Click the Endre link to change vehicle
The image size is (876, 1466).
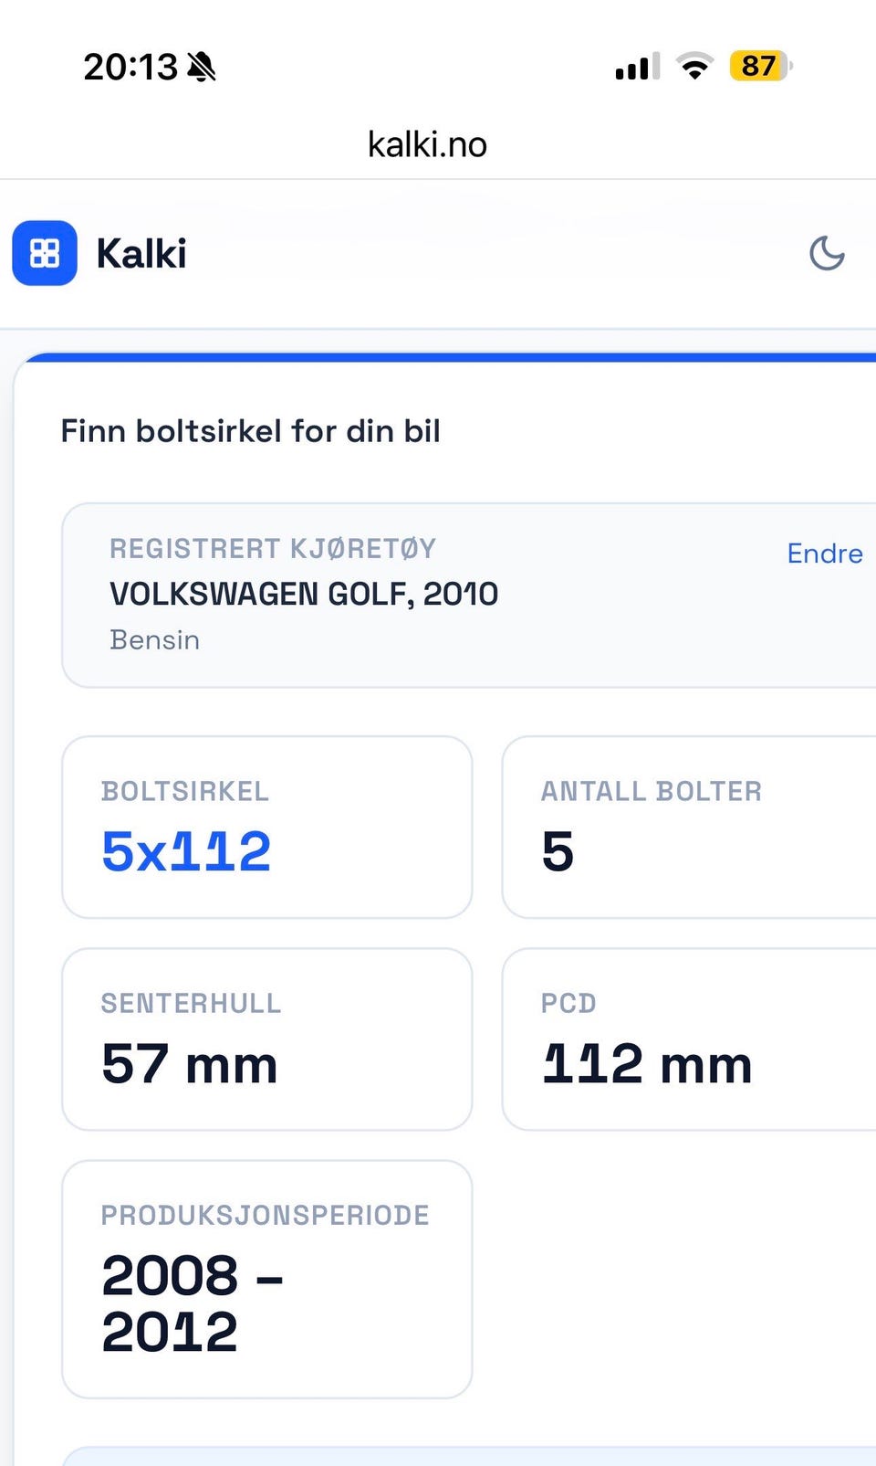coord(825,554)
